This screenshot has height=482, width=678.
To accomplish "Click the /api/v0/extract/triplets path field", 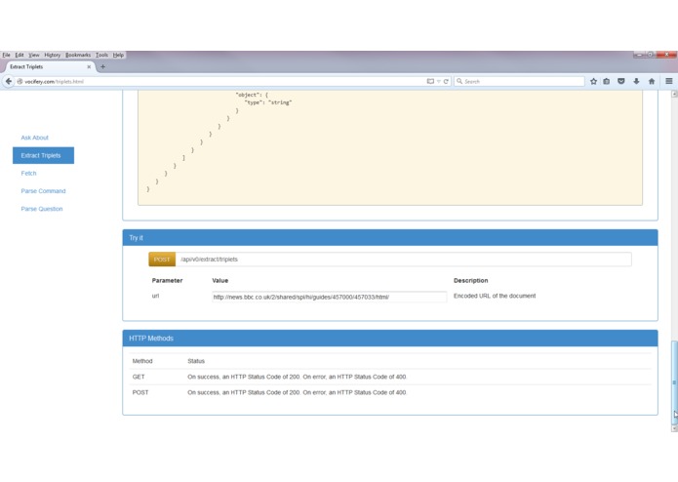I will tap(404, 260).
